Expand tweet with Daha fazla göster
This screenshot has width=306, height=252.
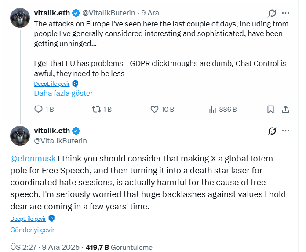63,93
